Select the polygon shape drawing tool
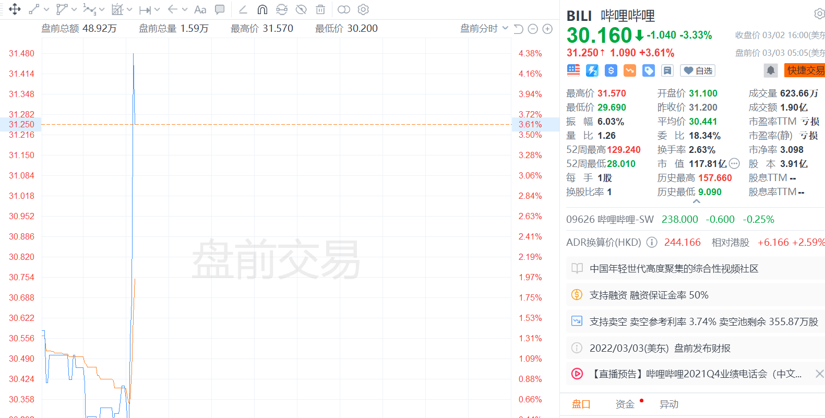825x418 pixels. point(62,9)
